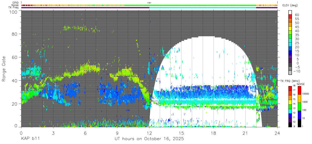Click the 100 label on NOISE scale
312x144 pixels.
(304, 110)
